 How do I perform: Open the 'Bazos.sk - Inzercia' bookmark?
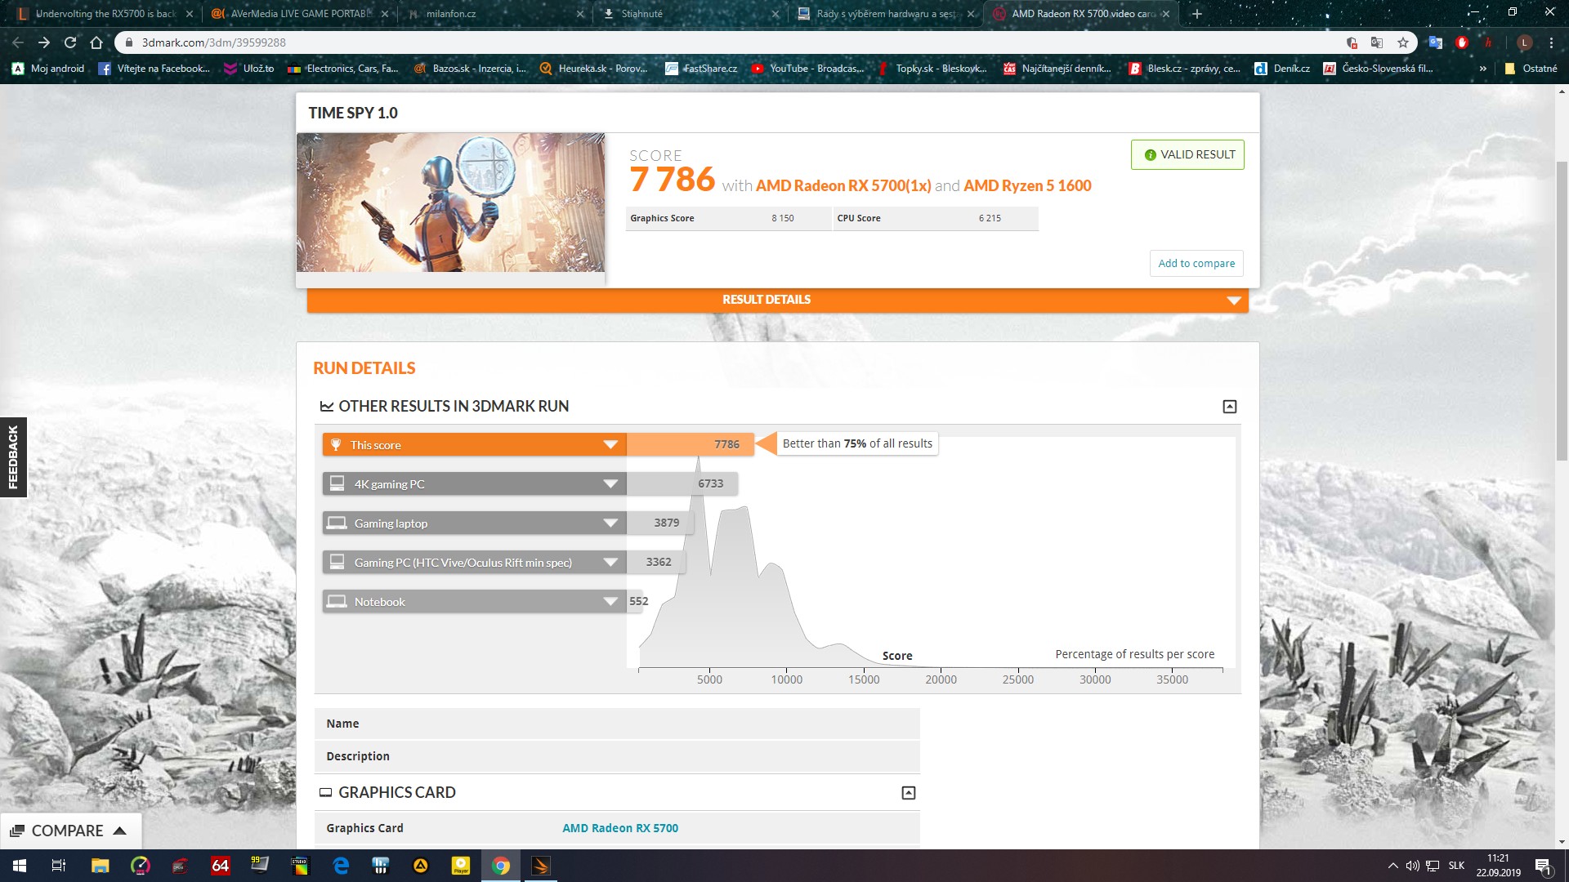(471, 69)
